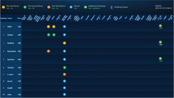
Task: Select the Score column header
Action: point(19,18)
